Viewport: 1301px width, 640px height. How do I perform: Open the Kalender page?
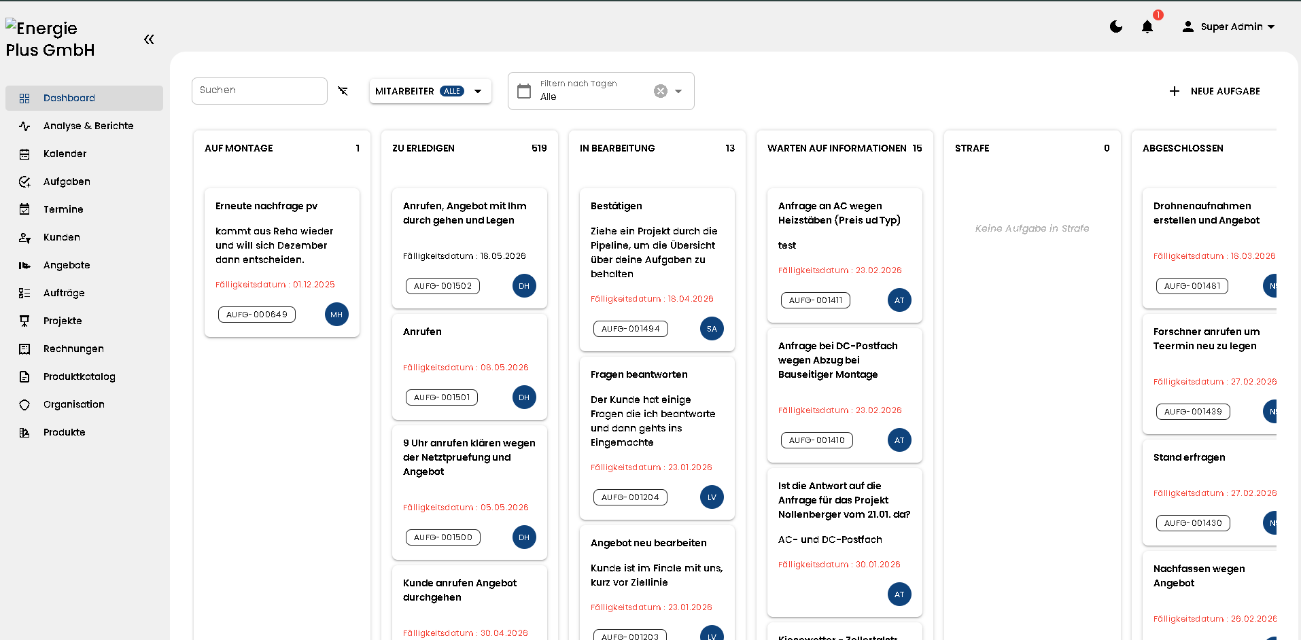click(x=84, y=154)
